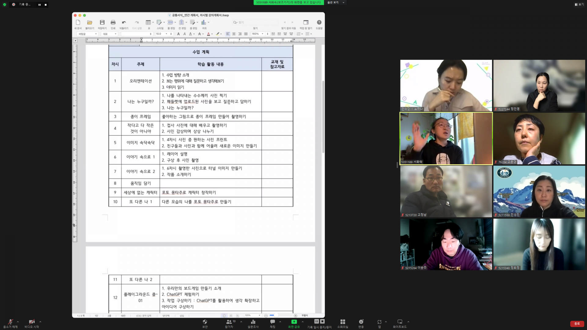Click the red 종료 end meeting button
The image size is (587, 330).
tap(577, 324)
